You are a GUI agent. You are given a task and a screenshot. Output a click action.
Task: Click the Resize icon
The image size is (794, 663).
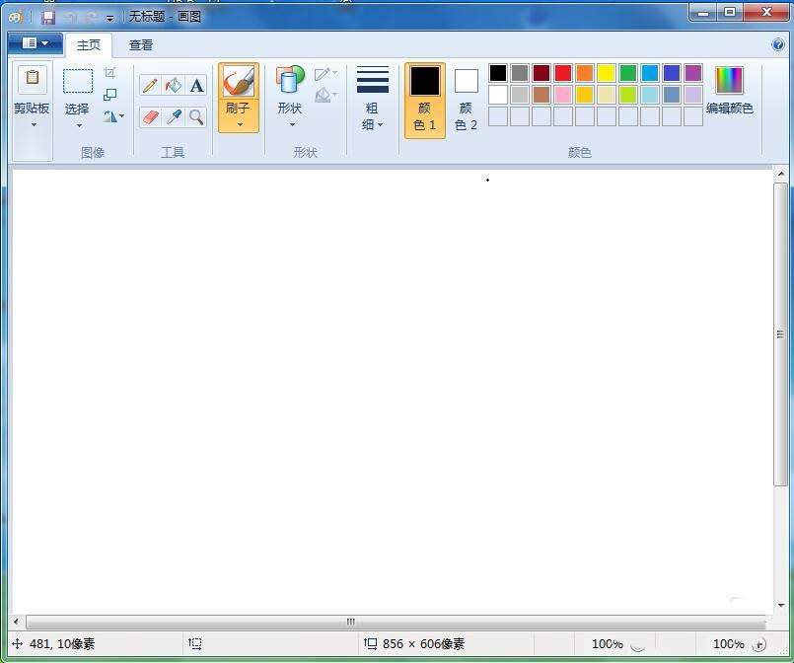[109, 95]
